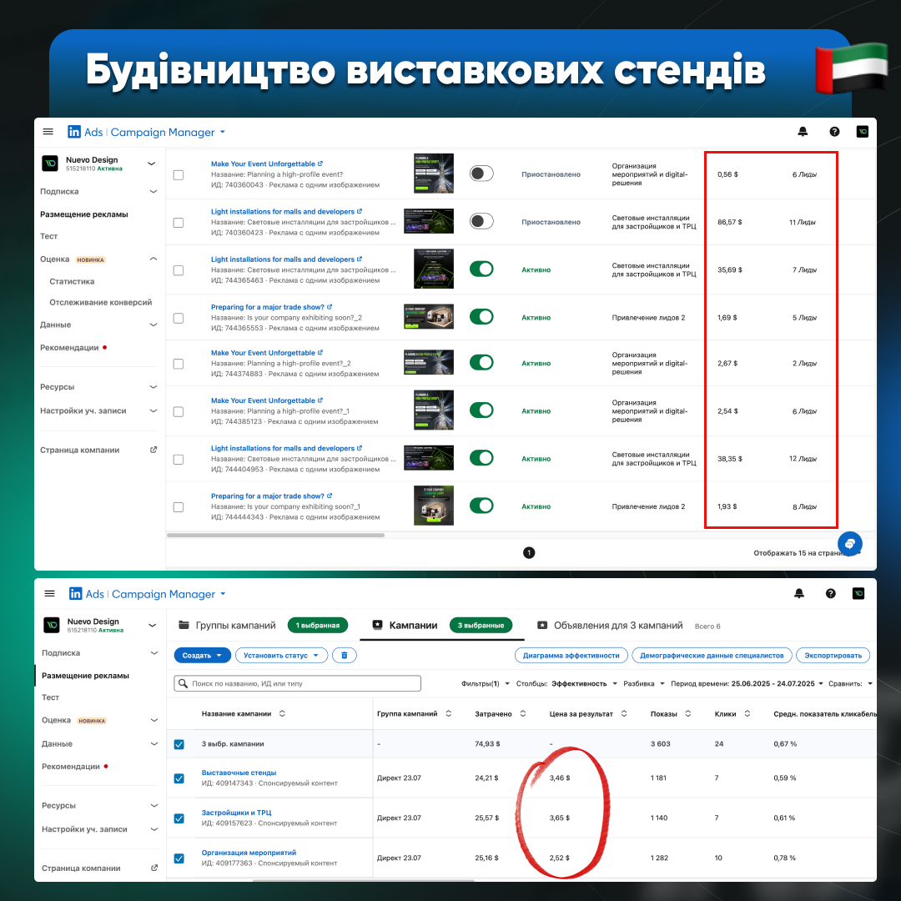The width and height of the screenshot is (901, 901).
Task: Open the Столбцы: Эффективность dropdown
Action: click(x=566, y=684)
